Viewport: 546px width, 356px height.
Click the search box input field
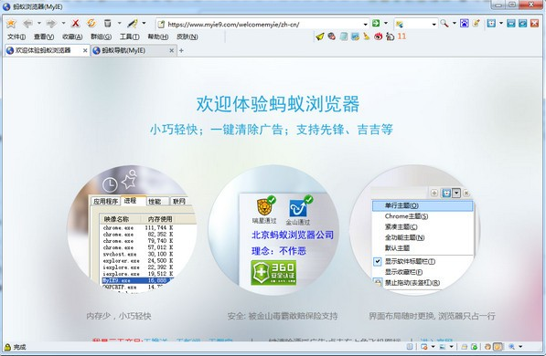tap(416, 24)
